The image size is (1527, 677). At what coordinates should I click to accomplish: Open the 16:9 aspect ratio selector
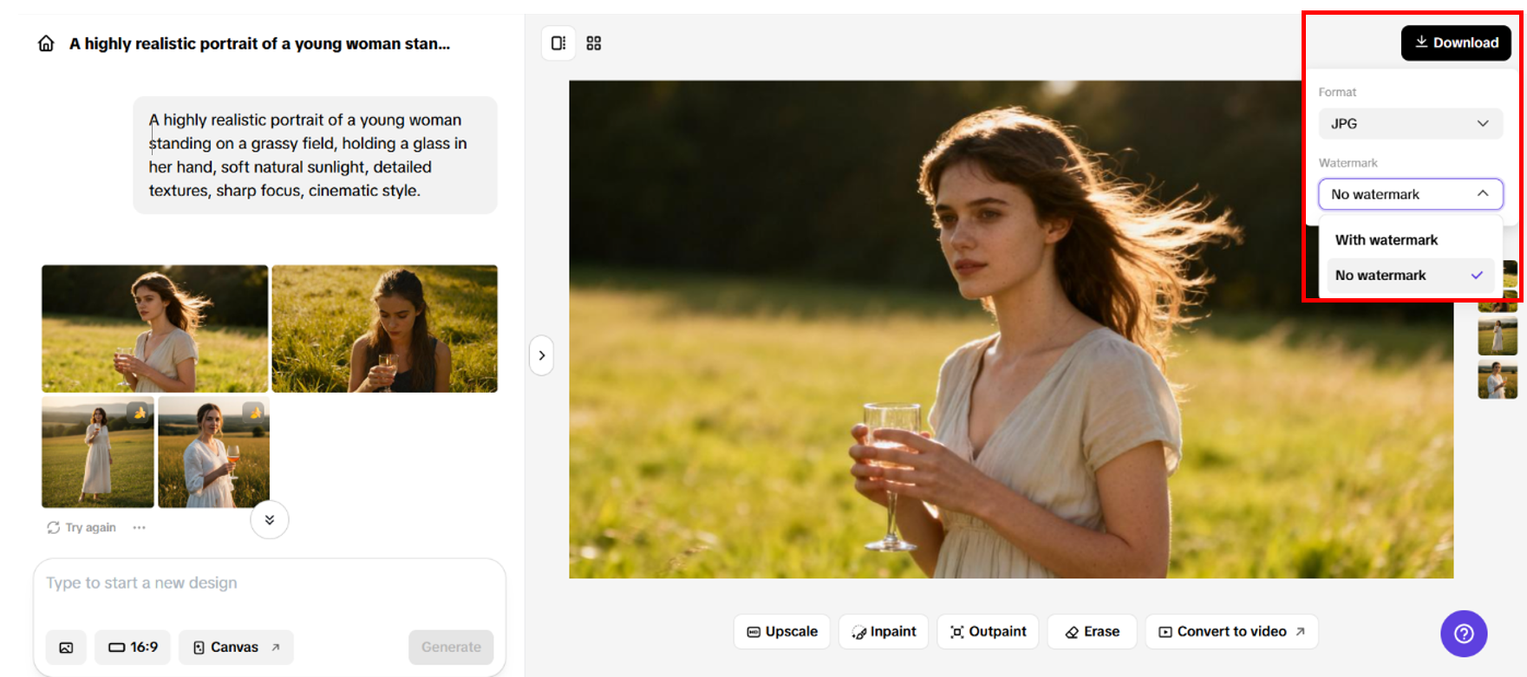[133, 648]
